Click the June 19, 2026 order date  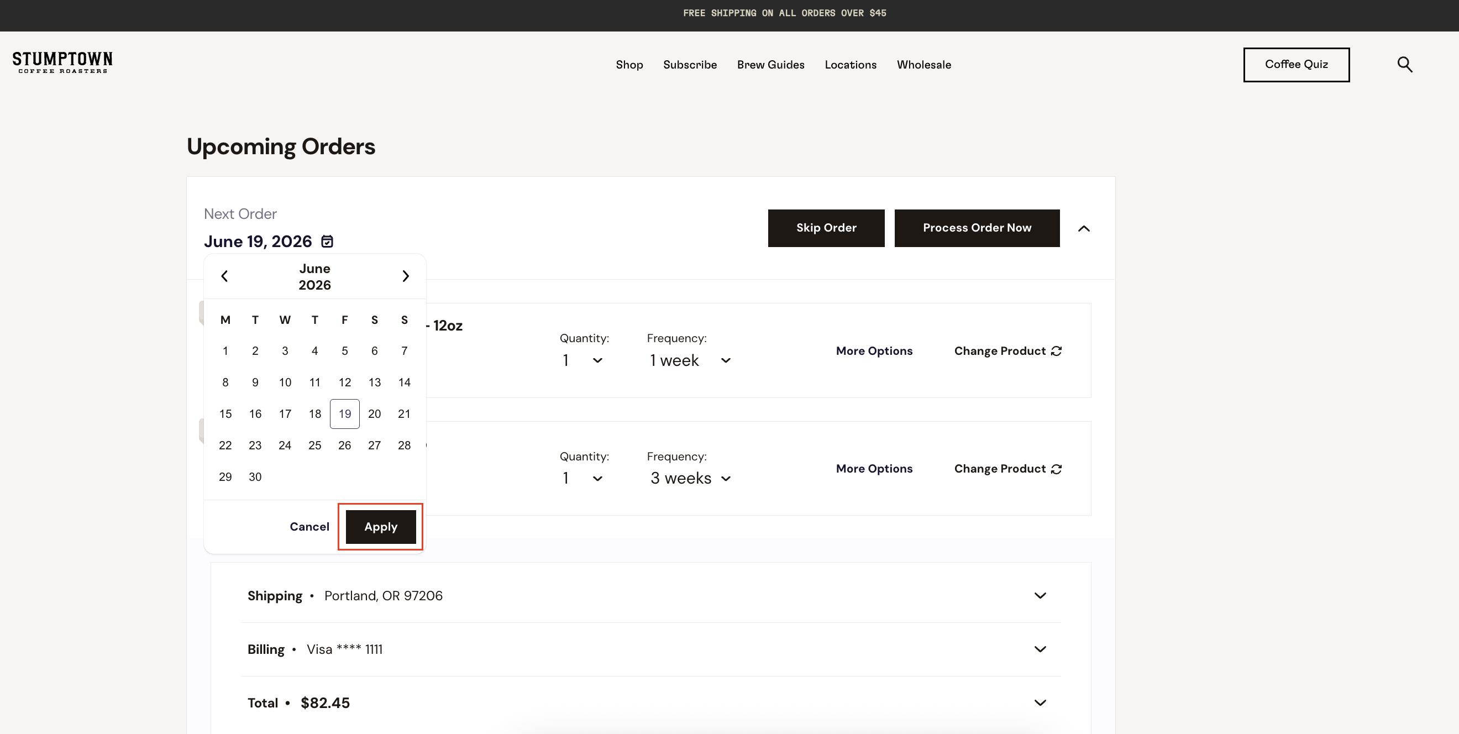(x=258, y=242)
